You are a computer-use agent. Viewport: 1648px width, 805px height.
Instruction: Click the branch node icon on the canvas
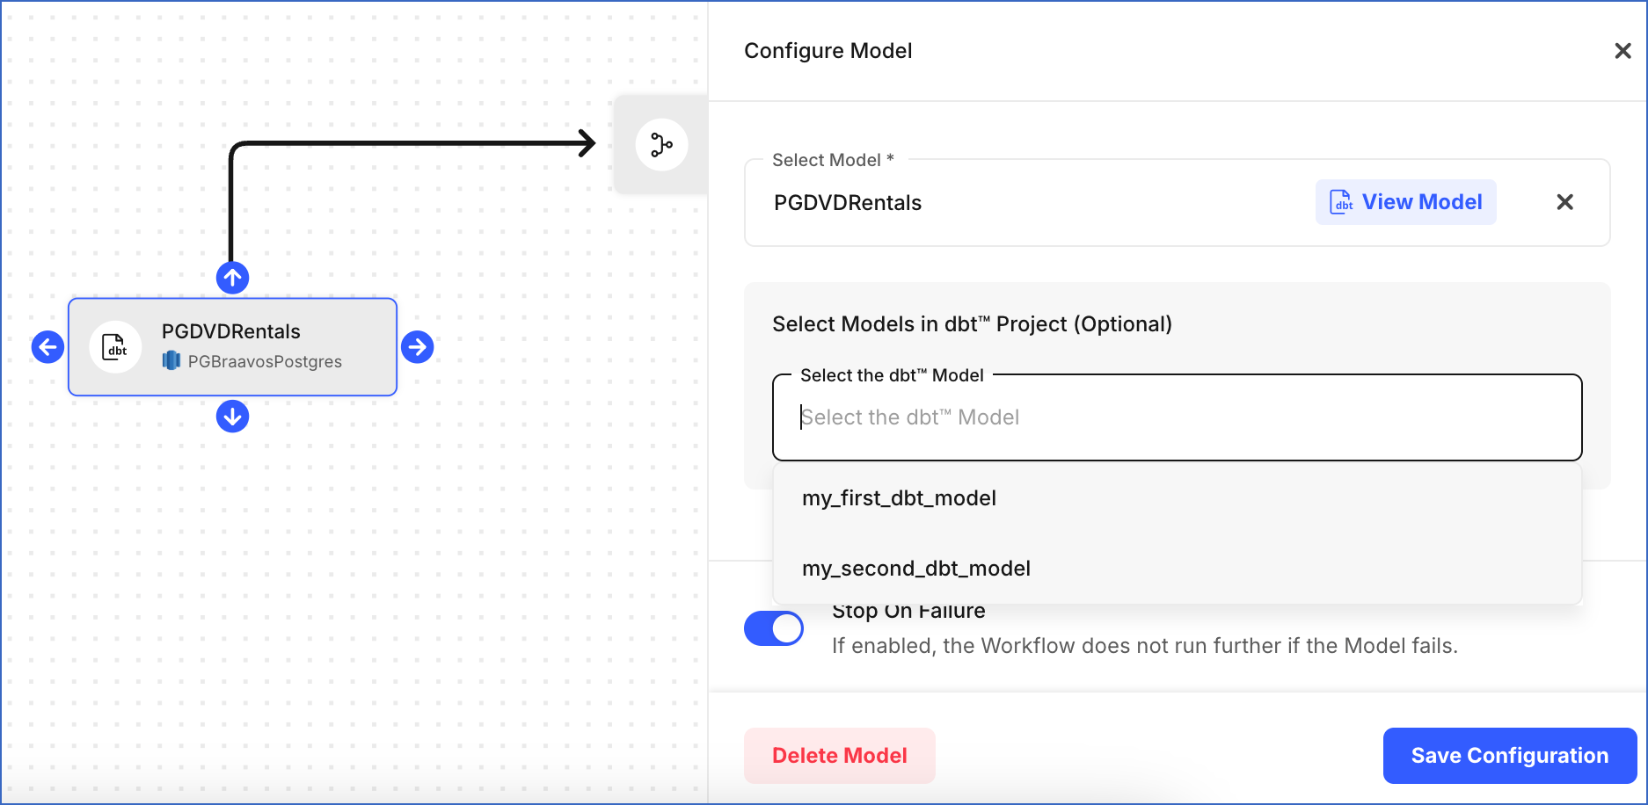pyautogui.click(x=661, y=144)
